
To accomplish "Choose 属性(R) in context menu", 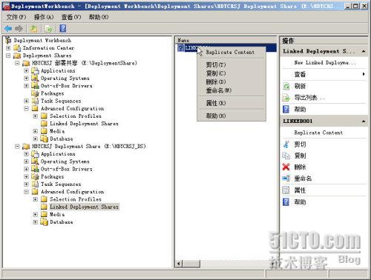I will [232, 103].
